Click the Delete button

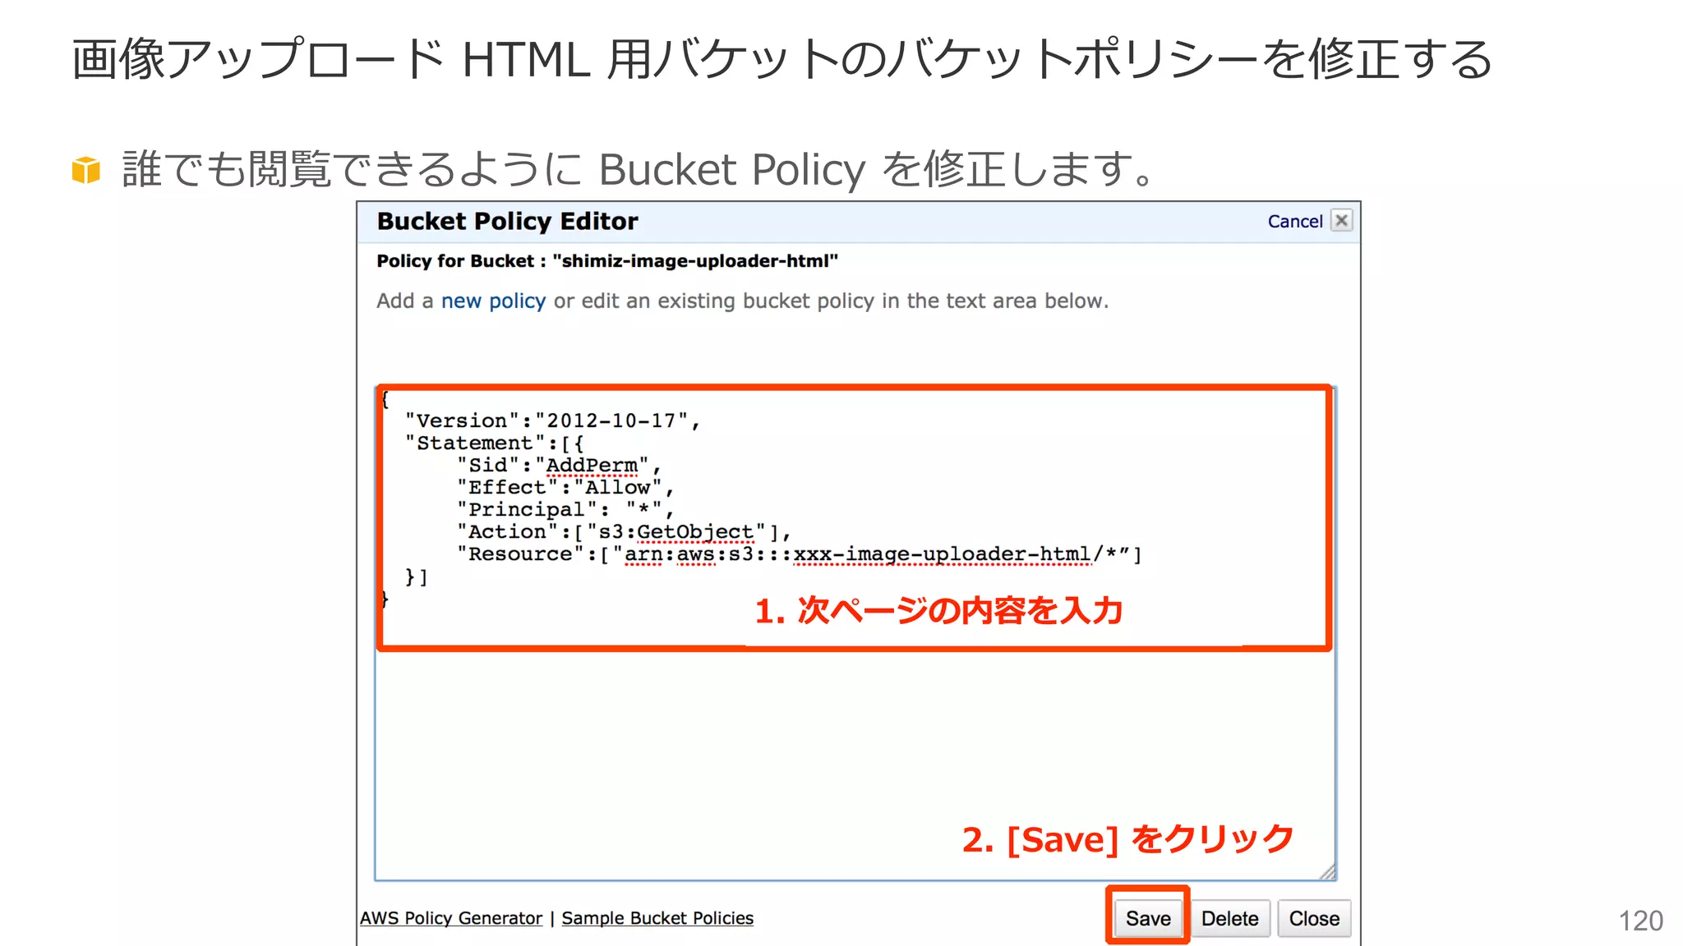[x=1229, y=918]
